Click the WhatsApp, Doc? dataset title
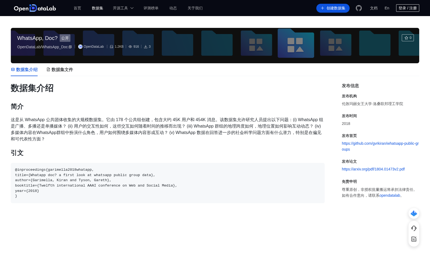 (37, 38)
